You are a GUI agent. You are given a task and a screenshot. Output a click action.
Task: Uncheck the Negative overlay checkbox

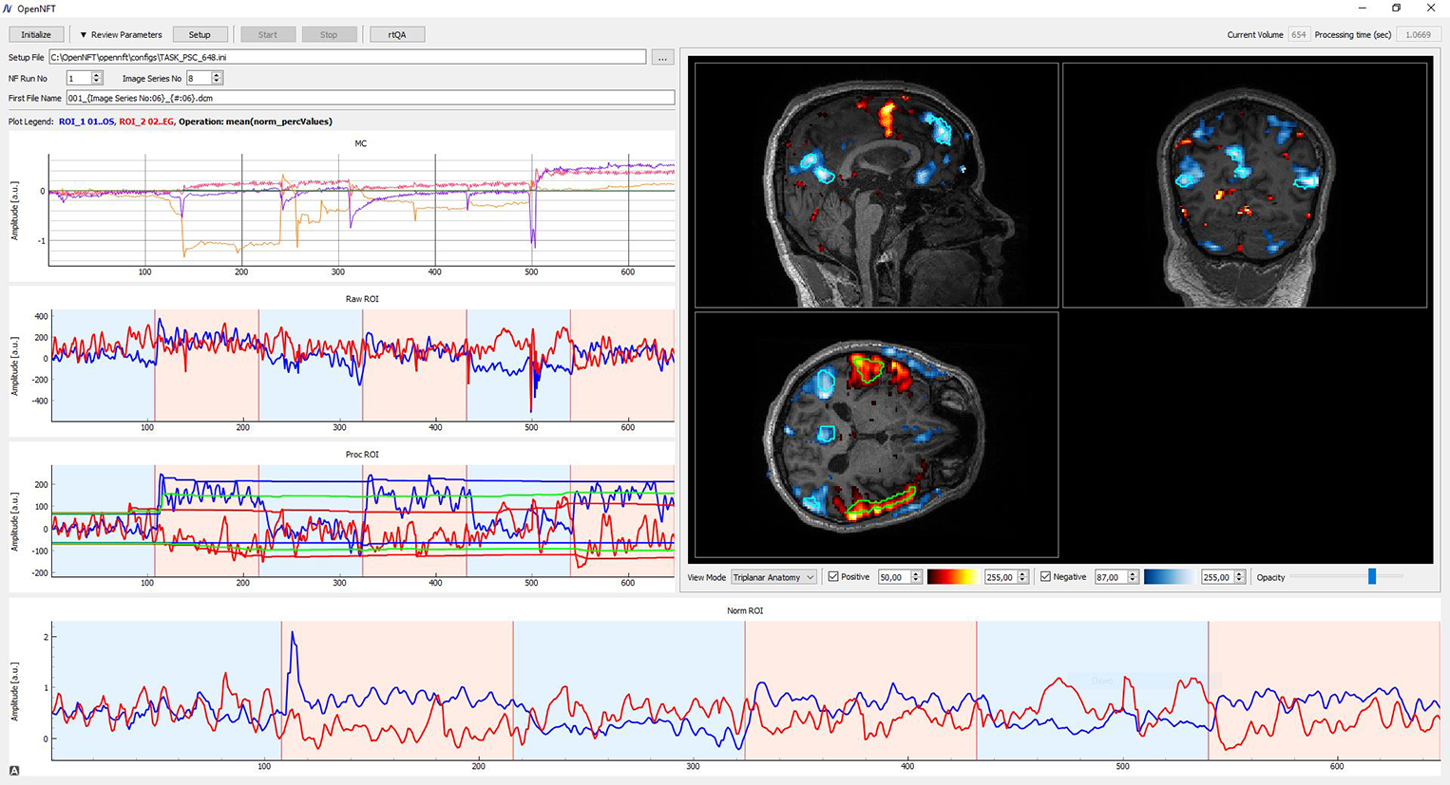coord(1045,577)
